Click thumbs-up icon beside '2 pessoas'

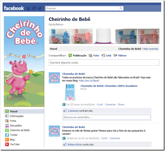(x=65, y=111)
